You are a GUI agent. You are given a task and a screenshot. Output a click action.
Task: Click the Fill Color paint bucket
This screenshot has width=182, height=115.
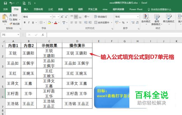49,22
